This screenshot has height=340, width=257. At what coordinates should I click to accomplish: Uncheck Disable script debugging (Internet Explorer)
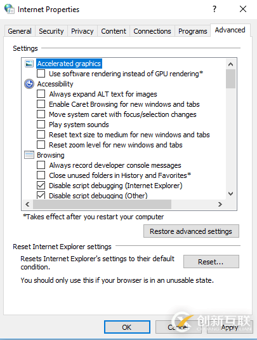coord(41,186)
